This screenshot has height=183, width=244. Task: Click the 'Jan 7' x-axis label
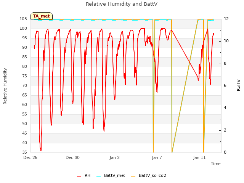pos(157,157)
